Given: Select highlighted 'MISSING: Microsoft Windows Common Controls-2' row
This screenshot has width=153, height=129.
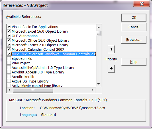Looking at the screenshot, I should tap(54, 54).
